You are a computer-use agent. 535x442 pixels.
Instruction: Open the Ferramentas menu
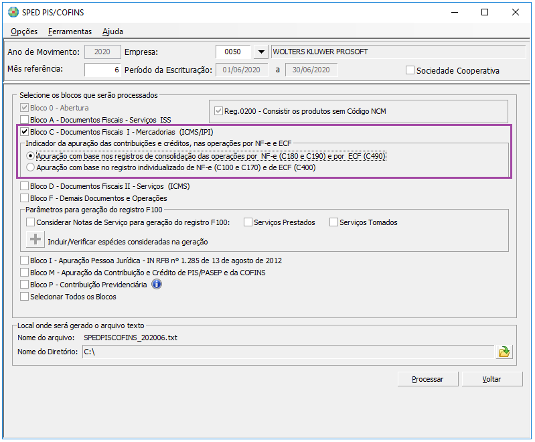pos(70,31)
